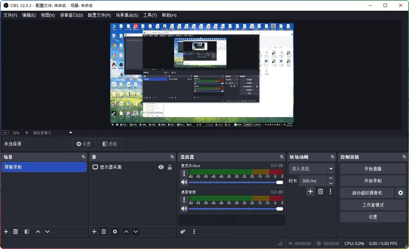Viewport: 409px width, 249px height.
Task: Open virtual camera configuration gear
Action: point(401,193)
